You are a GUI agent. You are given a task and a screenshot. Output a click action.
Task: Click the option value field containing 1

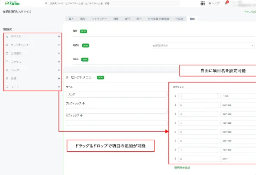click(x=198, y=96)
